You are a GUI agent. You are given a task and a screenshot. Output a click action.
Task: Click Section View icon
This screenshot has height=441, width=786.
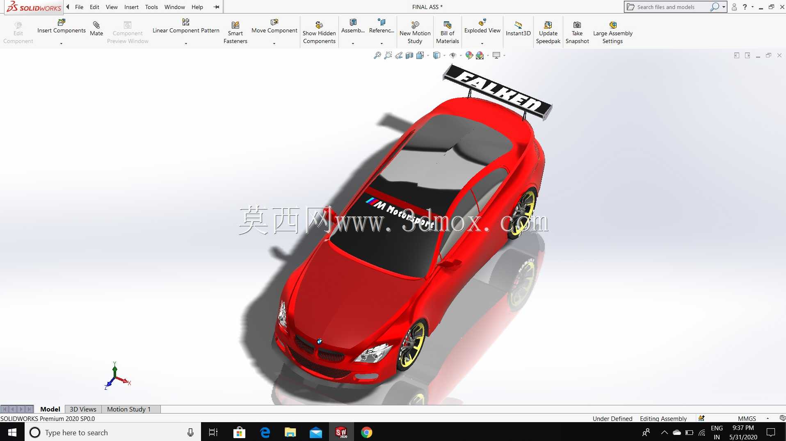point(409,55)
